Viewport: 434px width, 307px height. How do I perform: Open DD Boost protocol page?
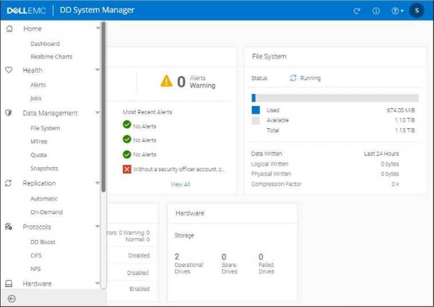point(43,242)
